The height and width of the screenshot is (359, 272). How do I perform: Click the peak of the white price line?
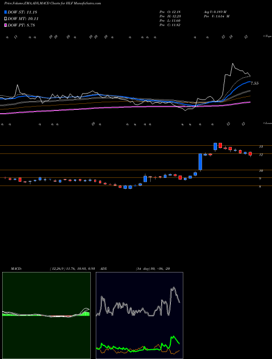pyautogui.click(x=233, y=64)
